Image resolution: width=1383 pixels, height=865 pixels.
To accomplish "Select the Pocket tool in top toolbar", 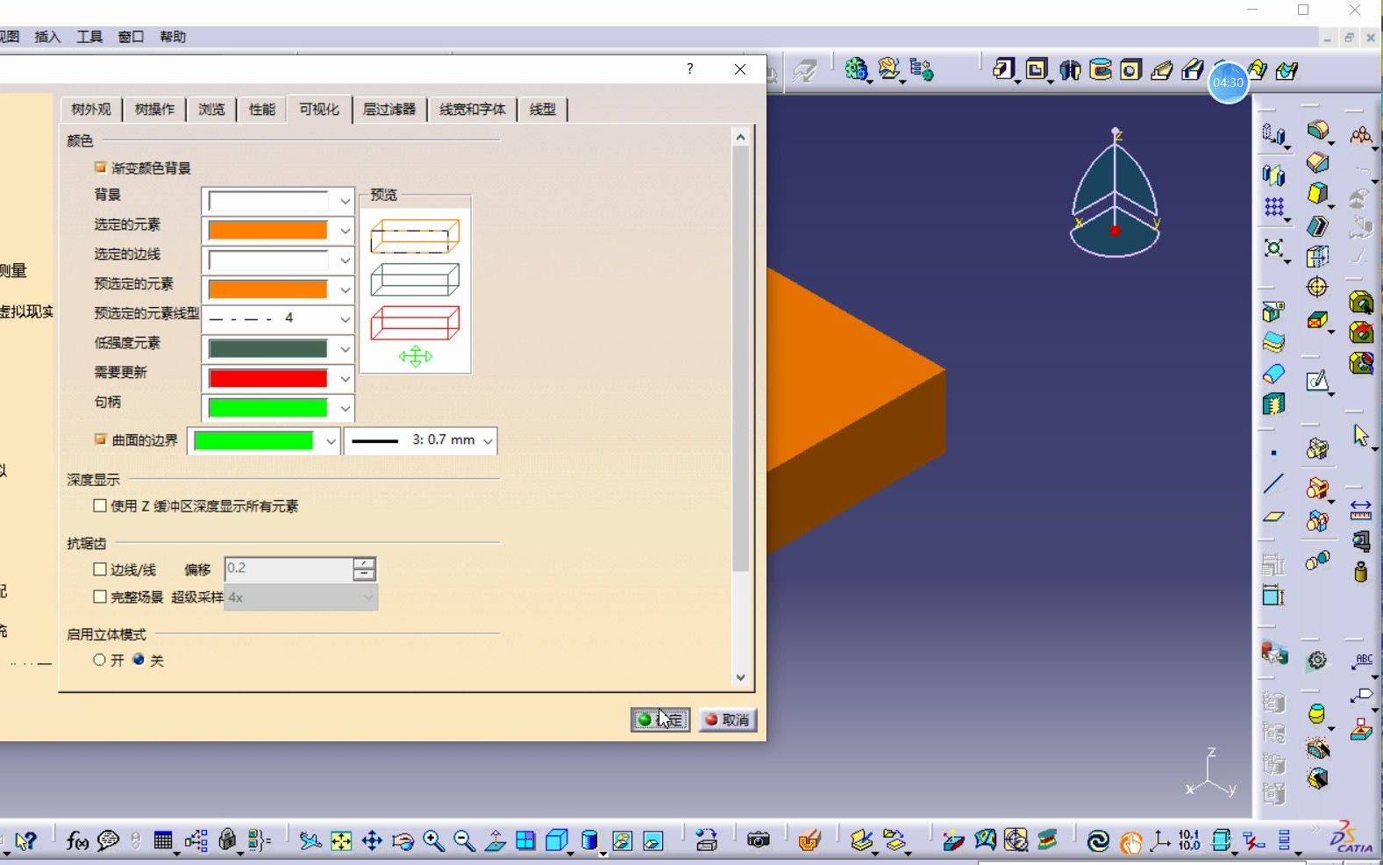I will [1037, 69].
